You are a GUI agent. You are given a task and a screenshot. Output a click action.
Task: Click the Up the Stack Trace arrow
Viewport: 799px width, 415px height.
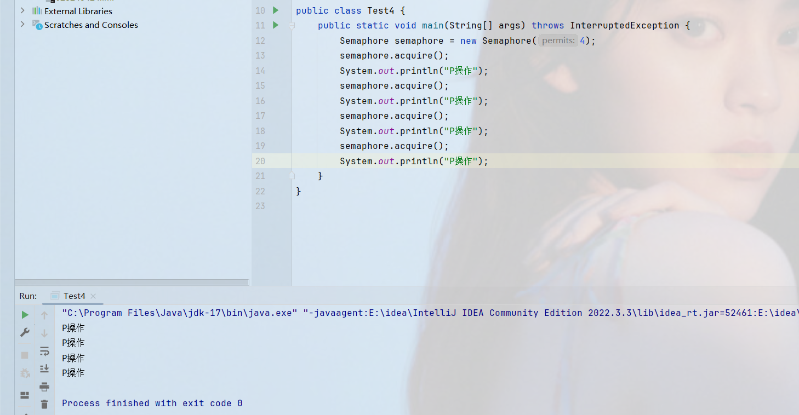tap(44, 315)
